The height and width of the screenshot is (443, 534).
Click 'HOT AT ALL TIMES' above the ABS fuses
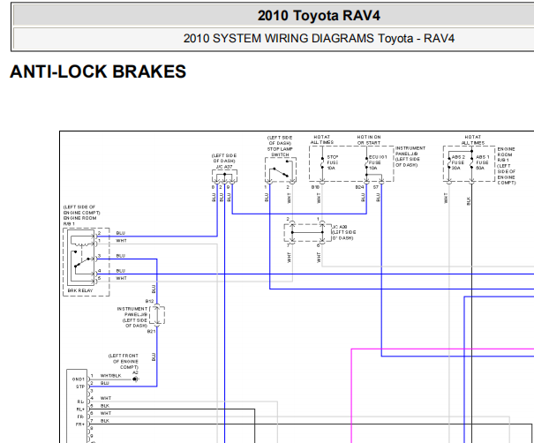473,140
